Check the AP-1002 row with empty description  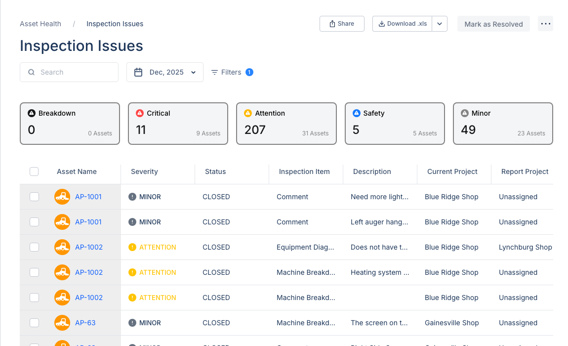coord(34,298)
